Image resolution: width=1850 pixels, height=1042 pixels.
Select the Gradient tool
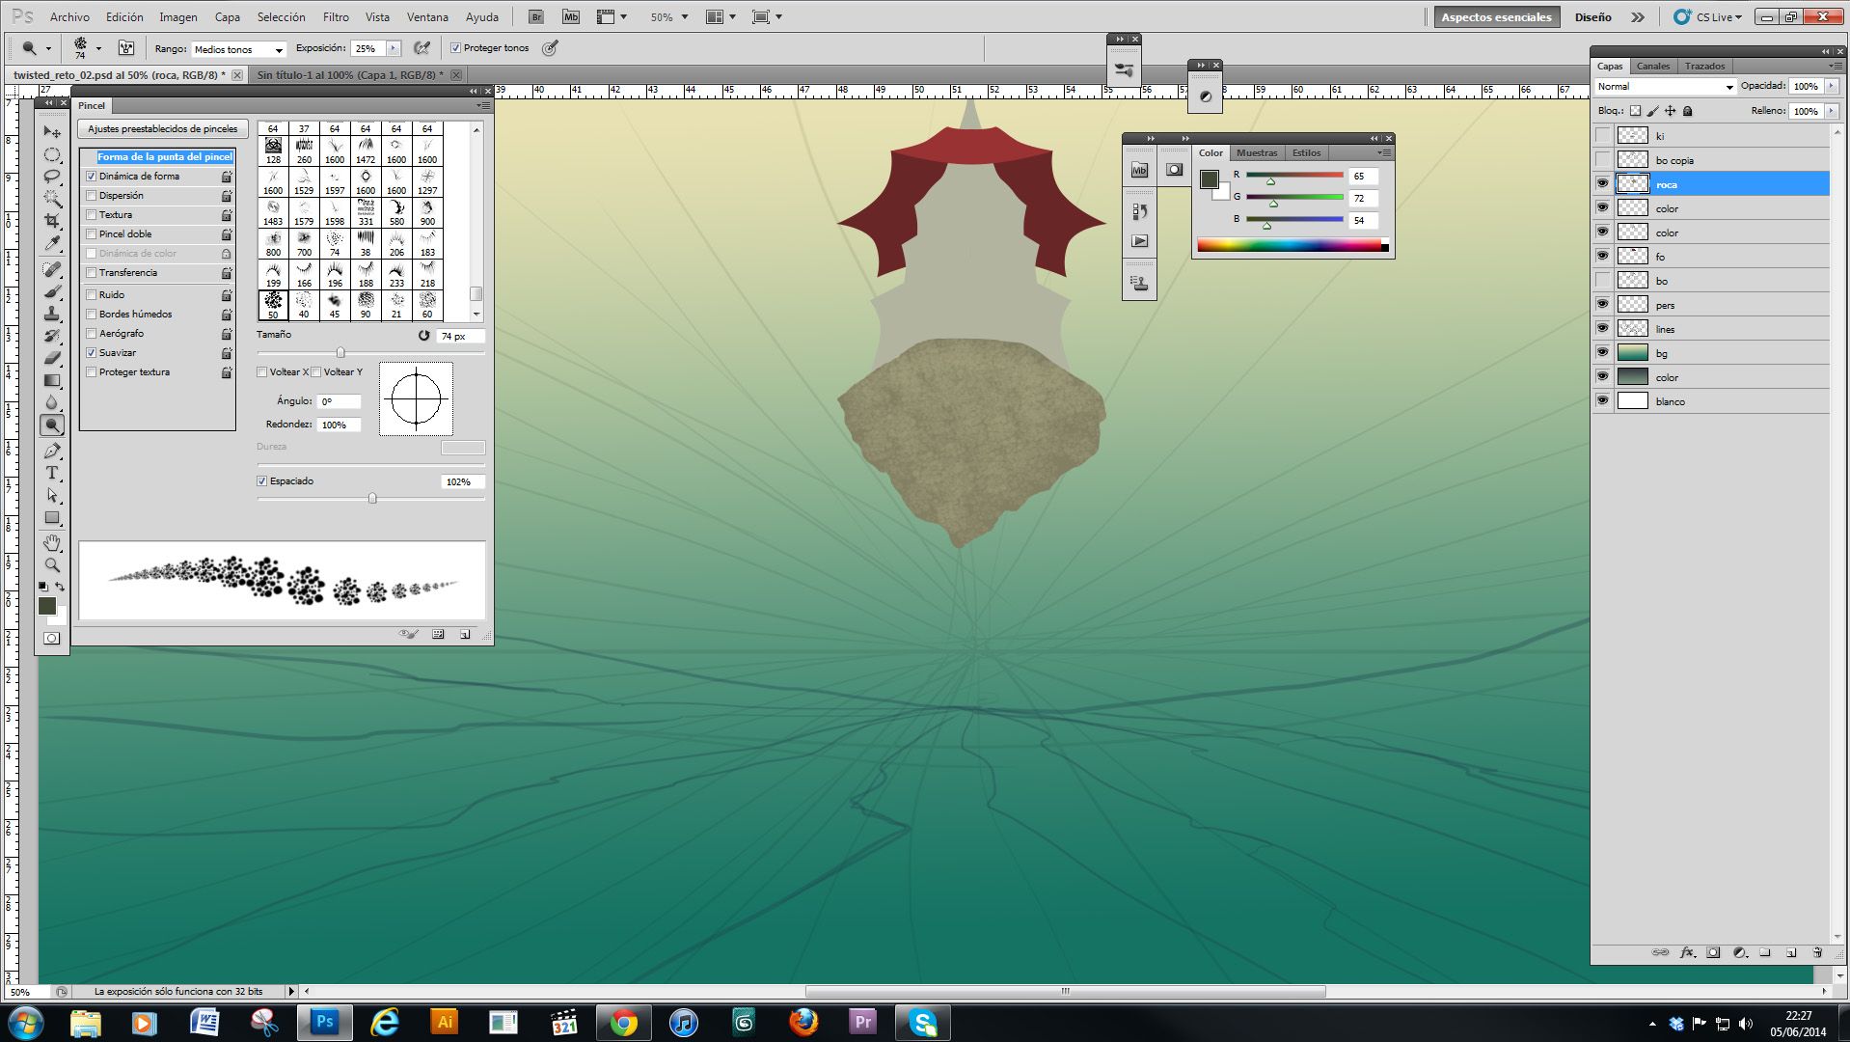tap(52, 380)
